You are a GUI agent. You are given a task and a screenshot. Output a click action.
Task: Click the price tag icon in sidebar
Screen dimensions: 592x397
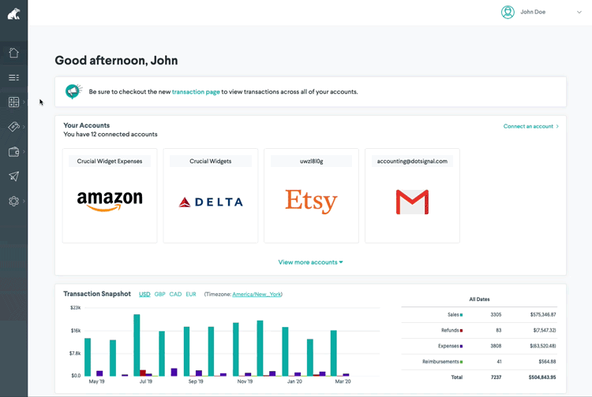13,127
